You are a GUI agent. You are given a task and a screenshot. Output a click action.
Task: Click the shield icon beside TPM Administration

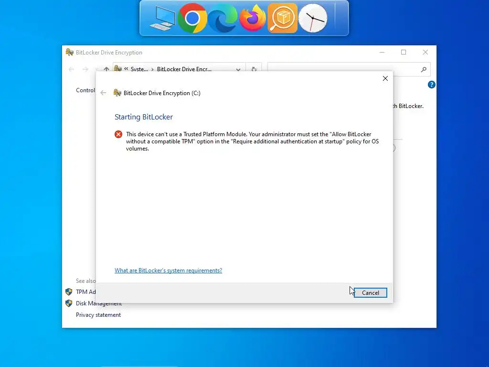pyautogui.click(x=69, y=292)
